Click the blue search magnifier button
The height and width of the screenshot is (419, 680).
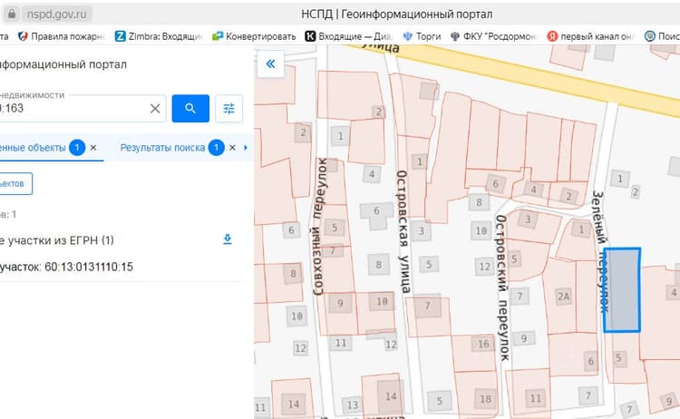point(190,109)
